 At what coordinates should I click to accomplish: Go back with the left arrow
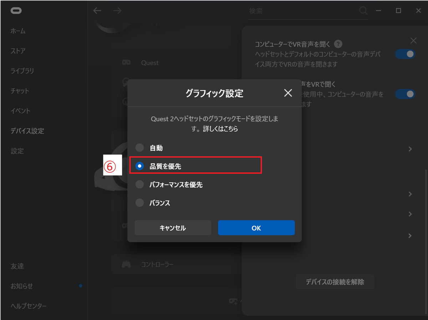pos(97,11)
